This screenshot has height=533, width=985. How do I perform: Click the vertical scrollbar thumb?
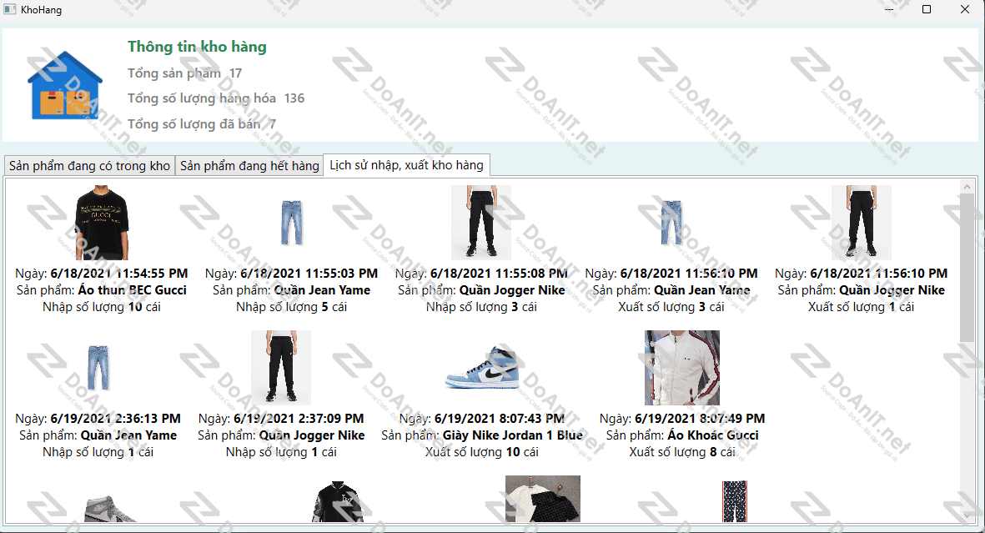967,268
